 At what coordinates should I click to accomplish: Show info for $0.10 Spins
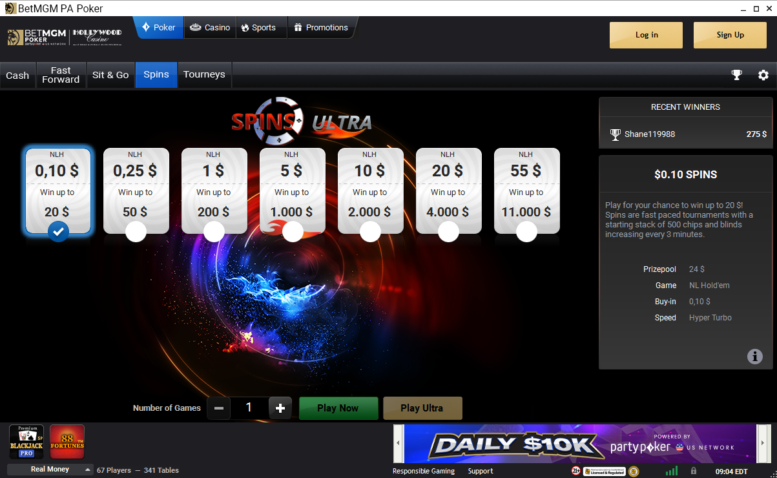pos(754,356)
